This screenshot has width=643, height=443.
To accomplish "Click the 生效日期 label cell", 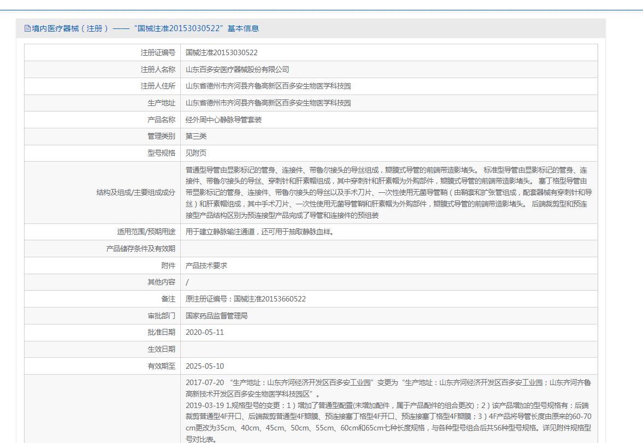I will coord(103,349).
